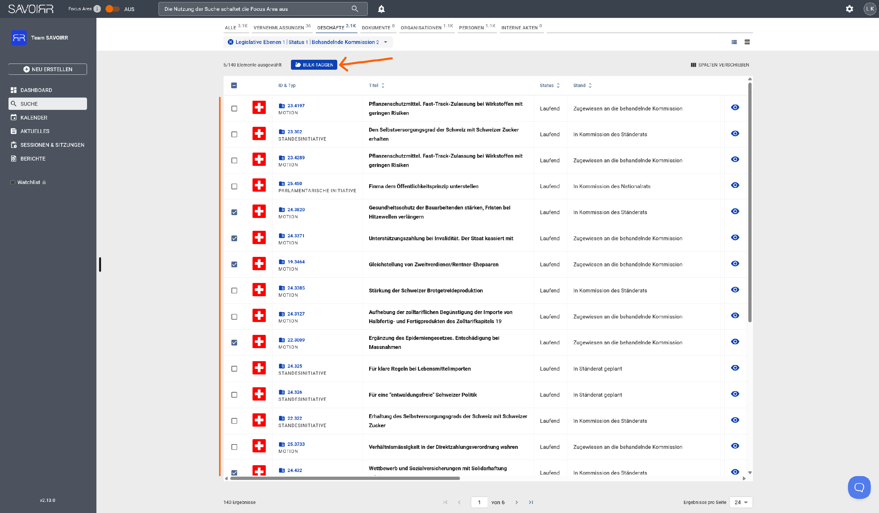Remove active filters with the X icon
879x513 pixels.
tap(231, 42)
